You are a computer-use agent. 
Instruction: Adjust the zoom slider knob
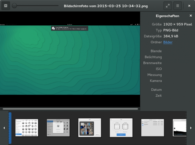point(14,6)
